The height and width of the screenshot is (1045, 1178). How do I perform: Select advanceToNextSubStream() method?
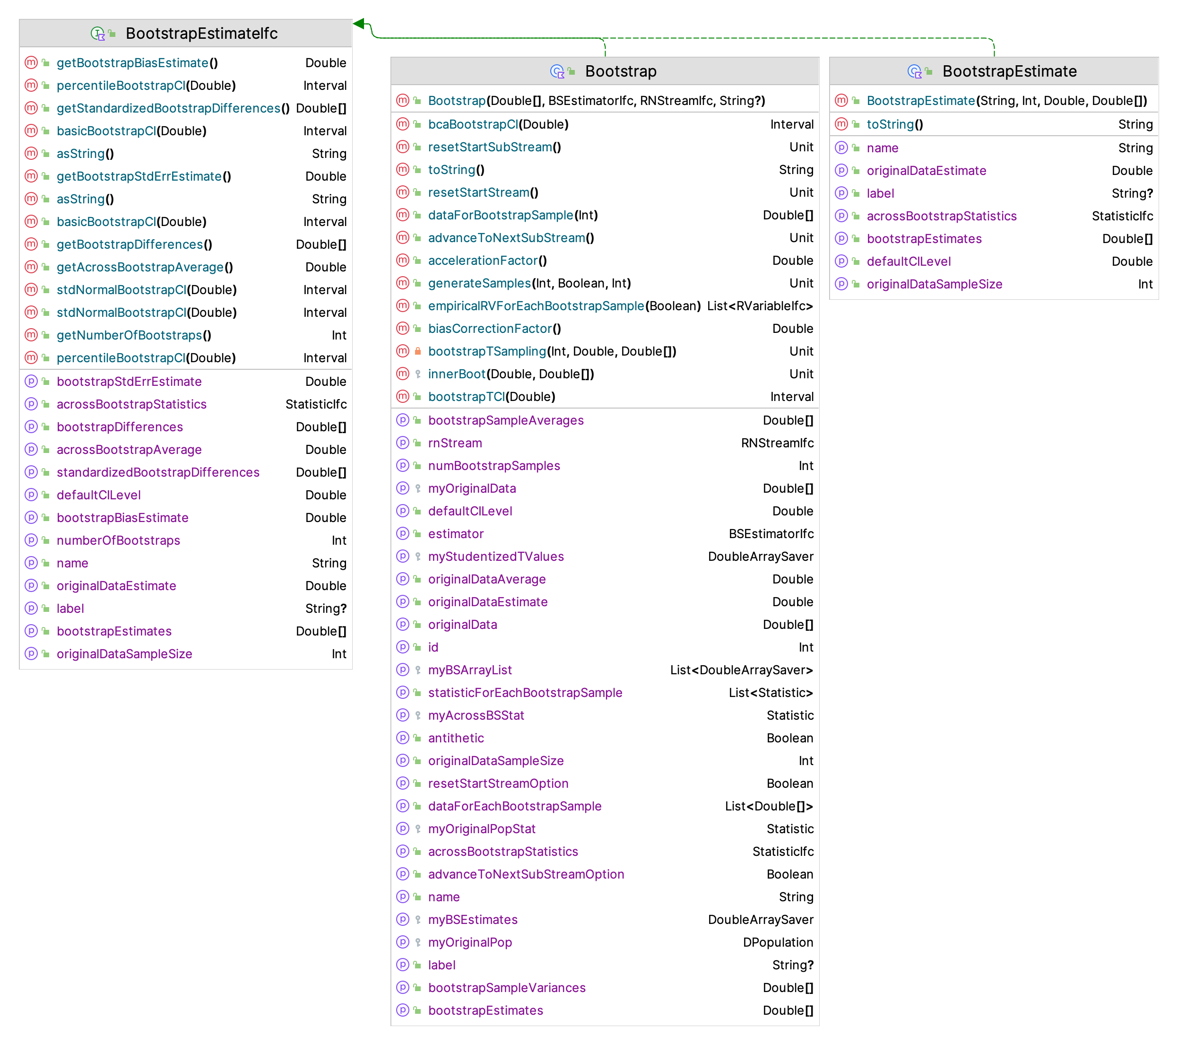[511, 237]
